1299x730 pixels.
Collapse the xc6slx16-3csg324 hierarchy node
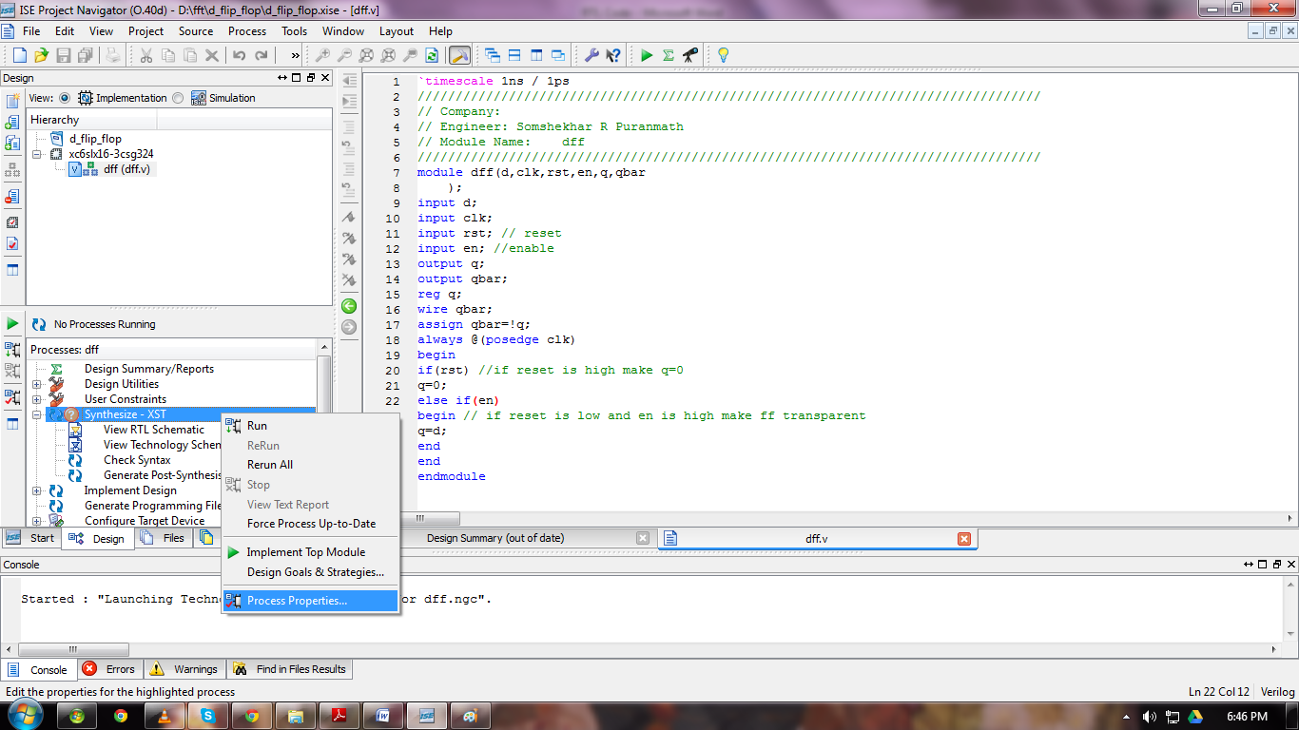pos(37,154)
